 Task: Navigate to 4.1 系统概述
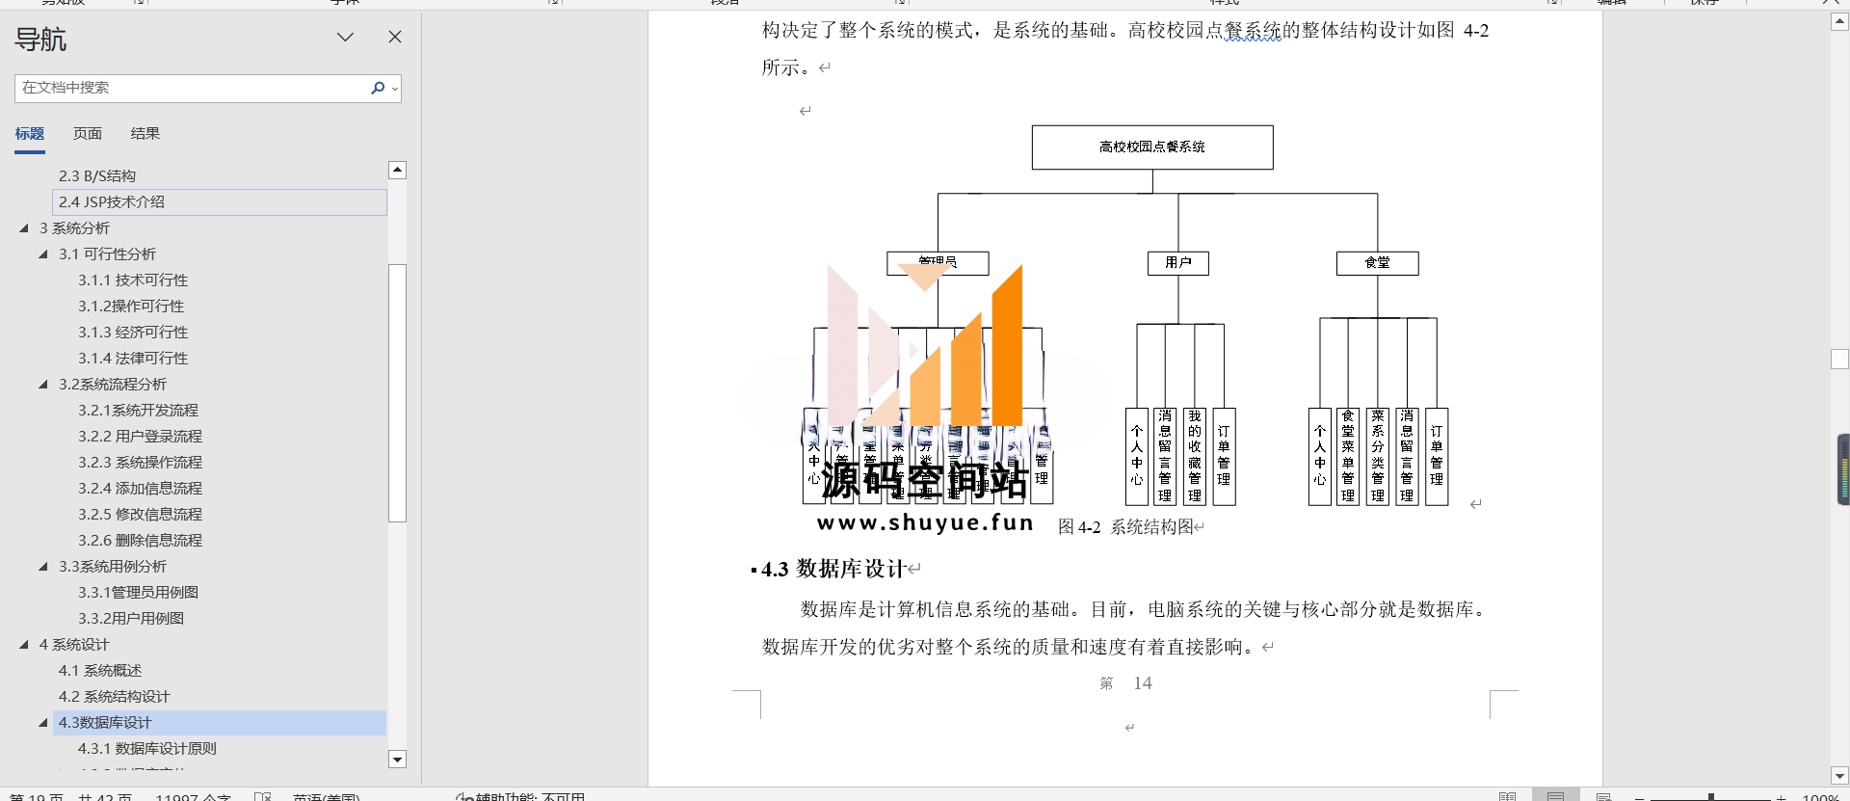(100, 671)
